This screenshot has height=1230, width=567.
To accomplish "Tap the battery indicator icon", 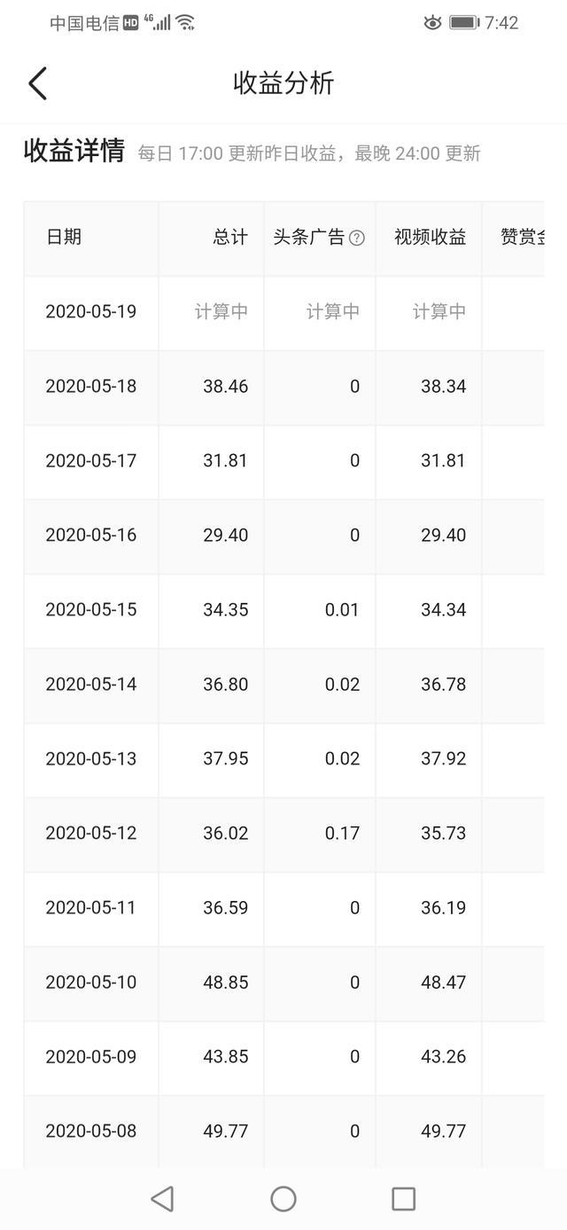I will 464,23.
